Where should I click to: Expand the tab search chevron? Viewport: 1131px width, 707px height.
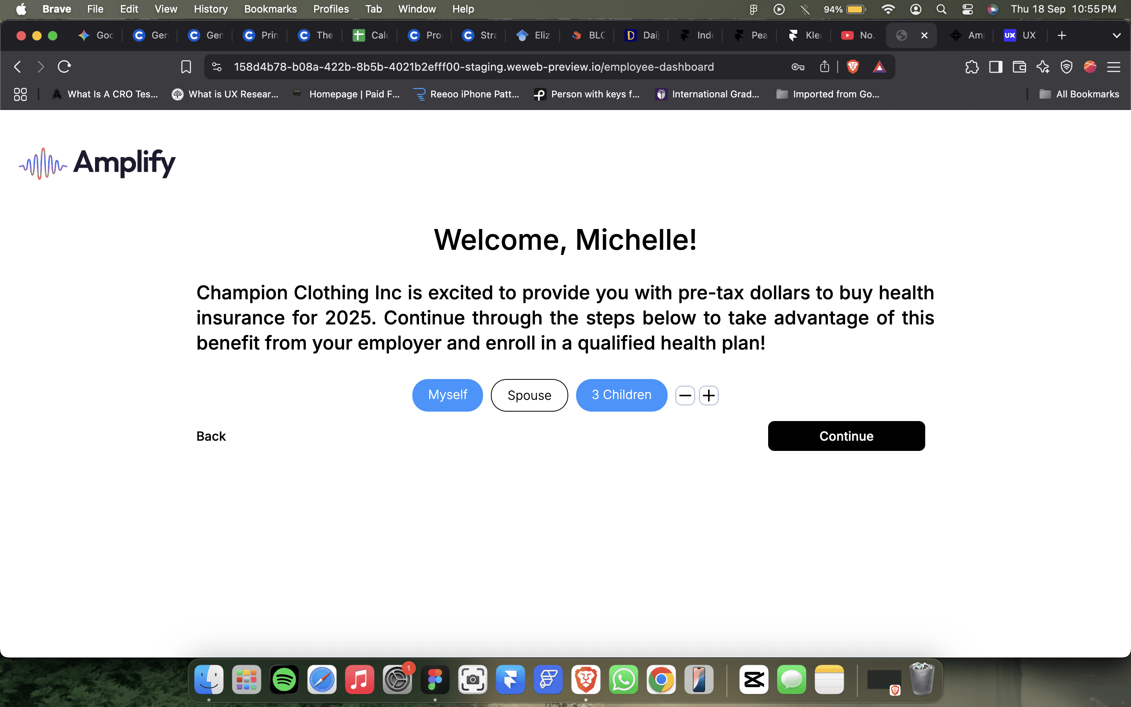[1116, 35]
